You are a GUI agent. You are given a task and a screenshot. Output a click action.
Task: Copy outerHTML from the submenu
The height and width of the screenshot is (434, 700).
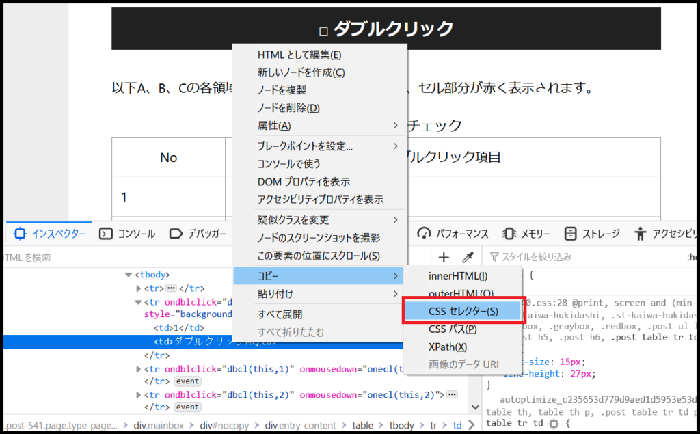(463, 293)
